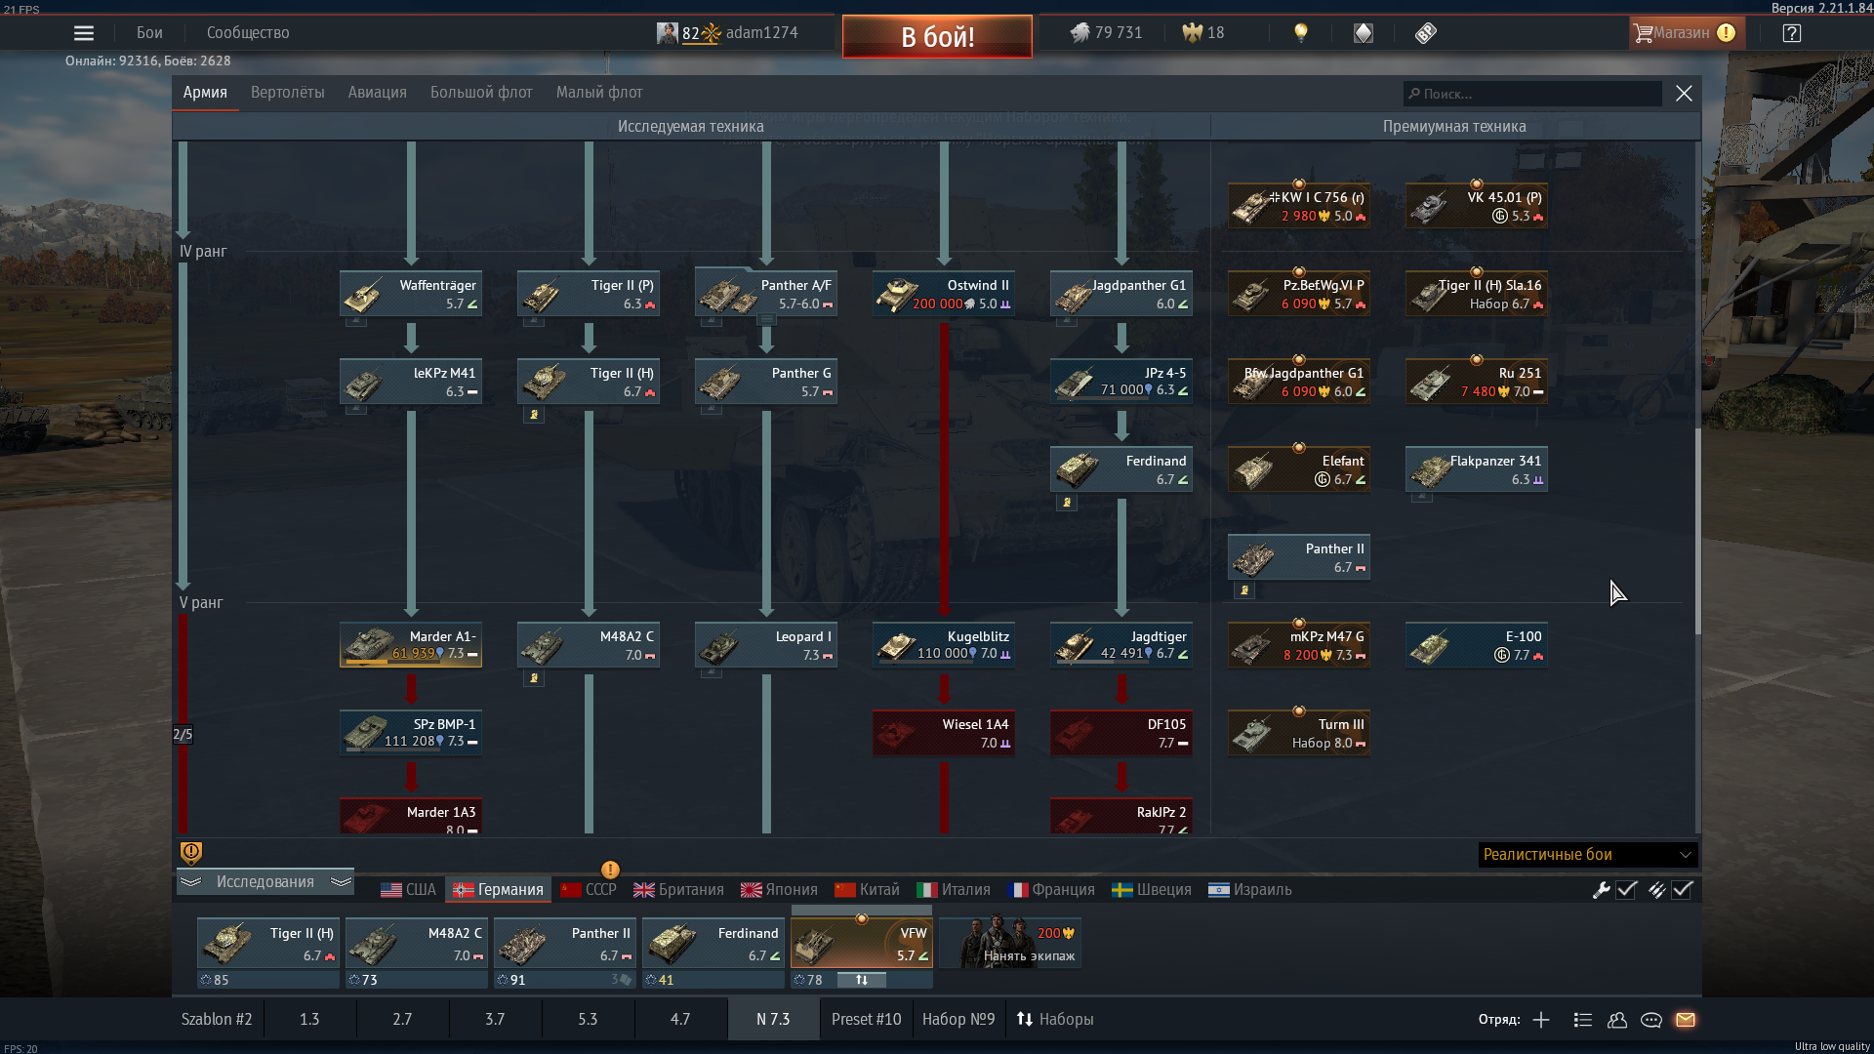Open the Сообщество menu
The width and height of the screenshot is (1874, 1054).
(x=248, y=32)
